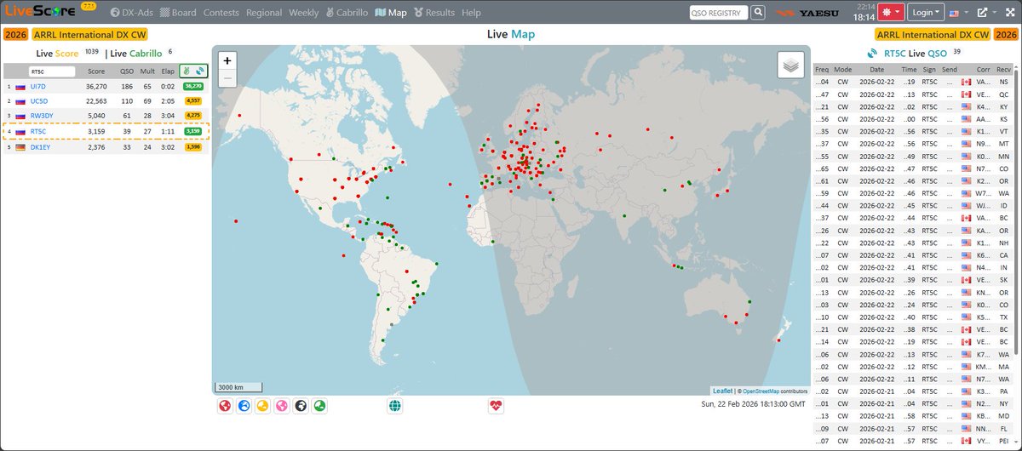Screen dimensions: 1022x451
Task: Switch to the Live Cabrillo tab
Action: (136, 53)
